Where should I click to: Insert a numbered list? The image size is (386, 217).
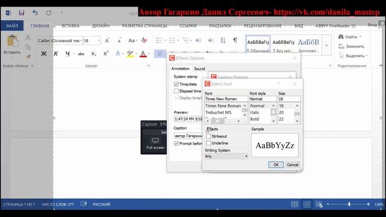click(x=172, y=40)
